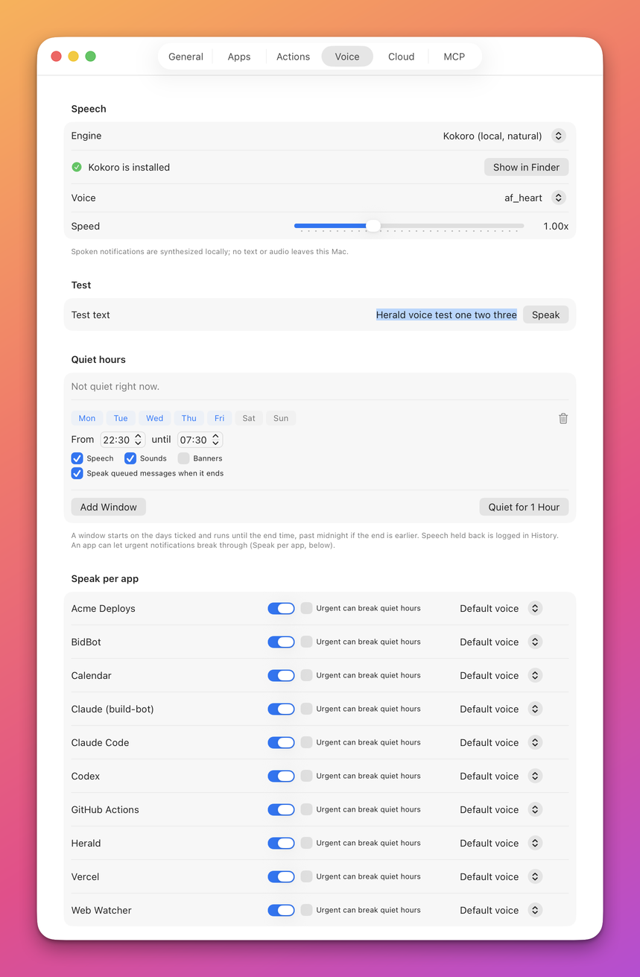This screenshot has width=640, height=977.
Task: Toggle Claude Code speech switch
Action: 282,742
